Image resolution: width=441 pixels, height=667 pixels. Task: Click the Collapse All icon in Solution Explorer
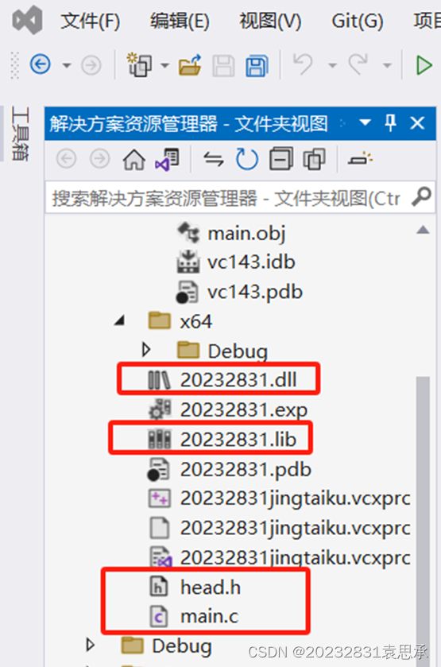(281, 159)
